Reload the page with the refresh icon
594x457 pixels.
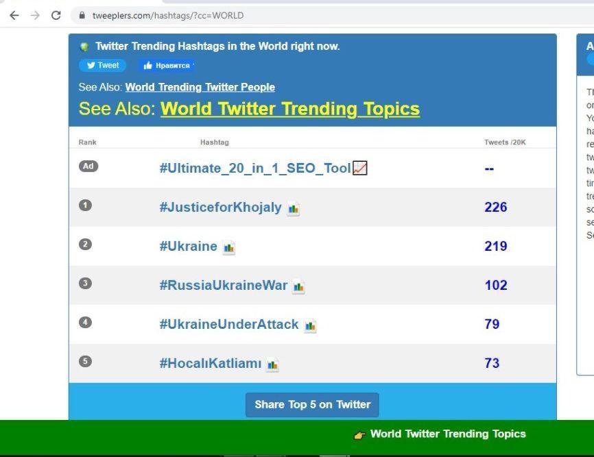pos(56,15)
